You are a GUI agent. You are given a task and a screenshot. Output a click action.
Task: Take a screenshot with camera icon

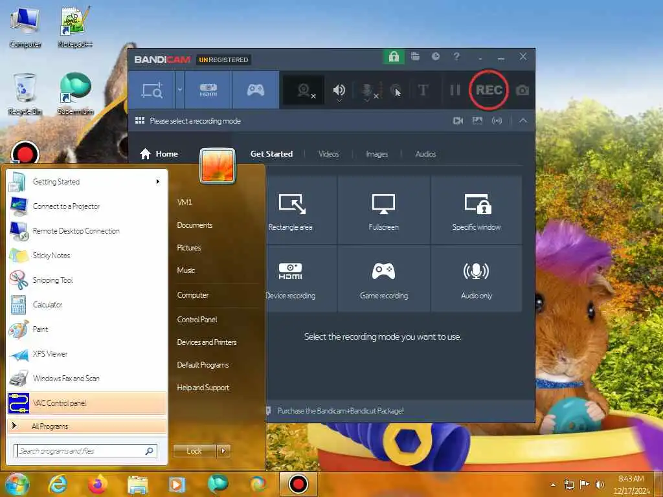pos(523,91)
